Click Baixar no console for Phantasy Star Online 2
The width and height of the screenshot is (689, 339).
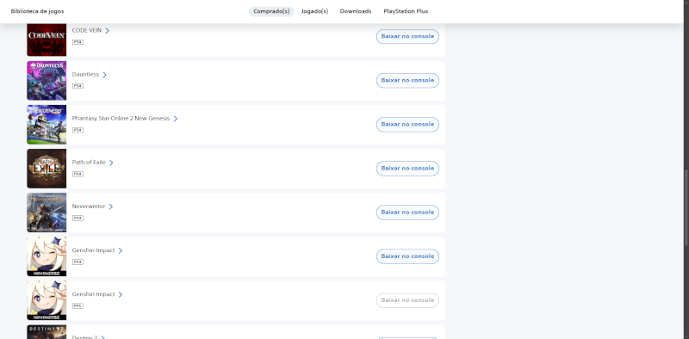[407, 124]
